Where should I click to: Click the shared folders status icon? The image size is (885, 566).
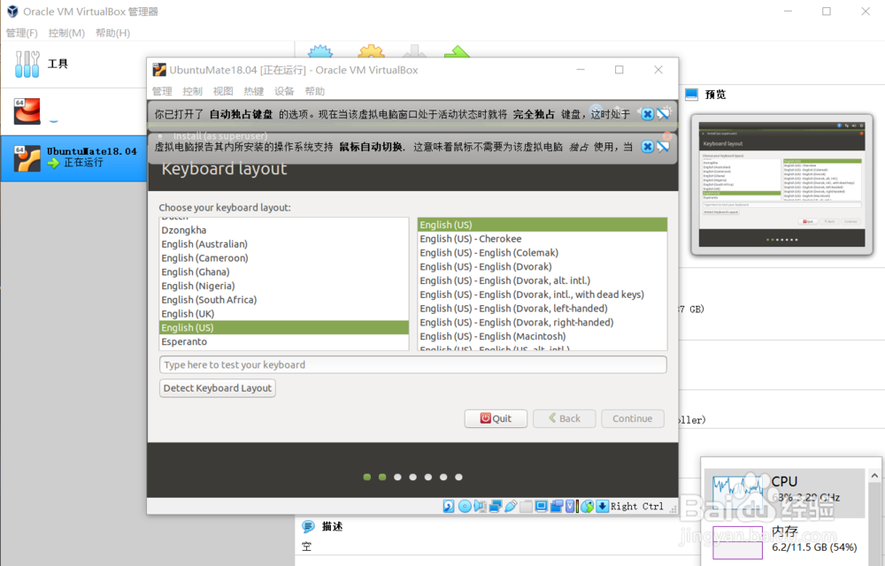pos(526,506)
